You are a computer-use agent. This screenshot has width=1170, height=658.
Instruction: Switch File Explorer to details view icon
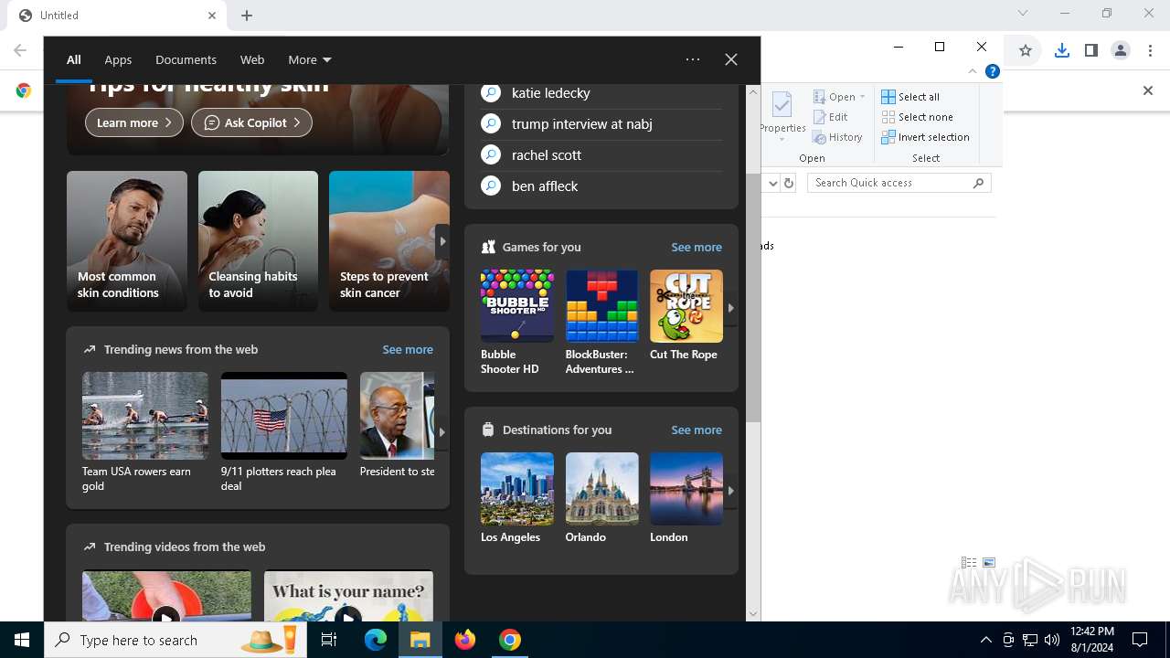pyautogui.click(x=969, y=563)
